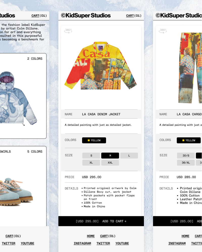Open CART(01) in the middle panel header
This screenshot has width=202, height=252.
[x=134, y=16]
